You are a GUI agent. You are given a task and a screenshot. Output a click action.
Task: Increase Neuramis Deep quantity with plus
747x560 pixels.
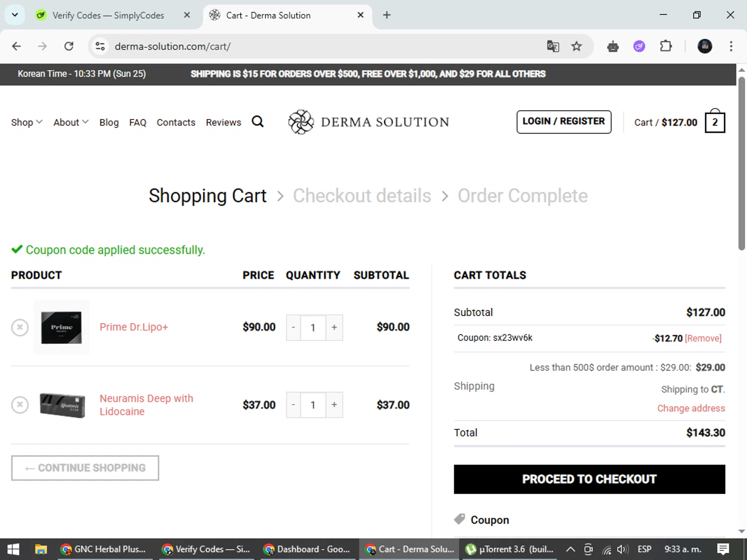[x=334, y=405]
